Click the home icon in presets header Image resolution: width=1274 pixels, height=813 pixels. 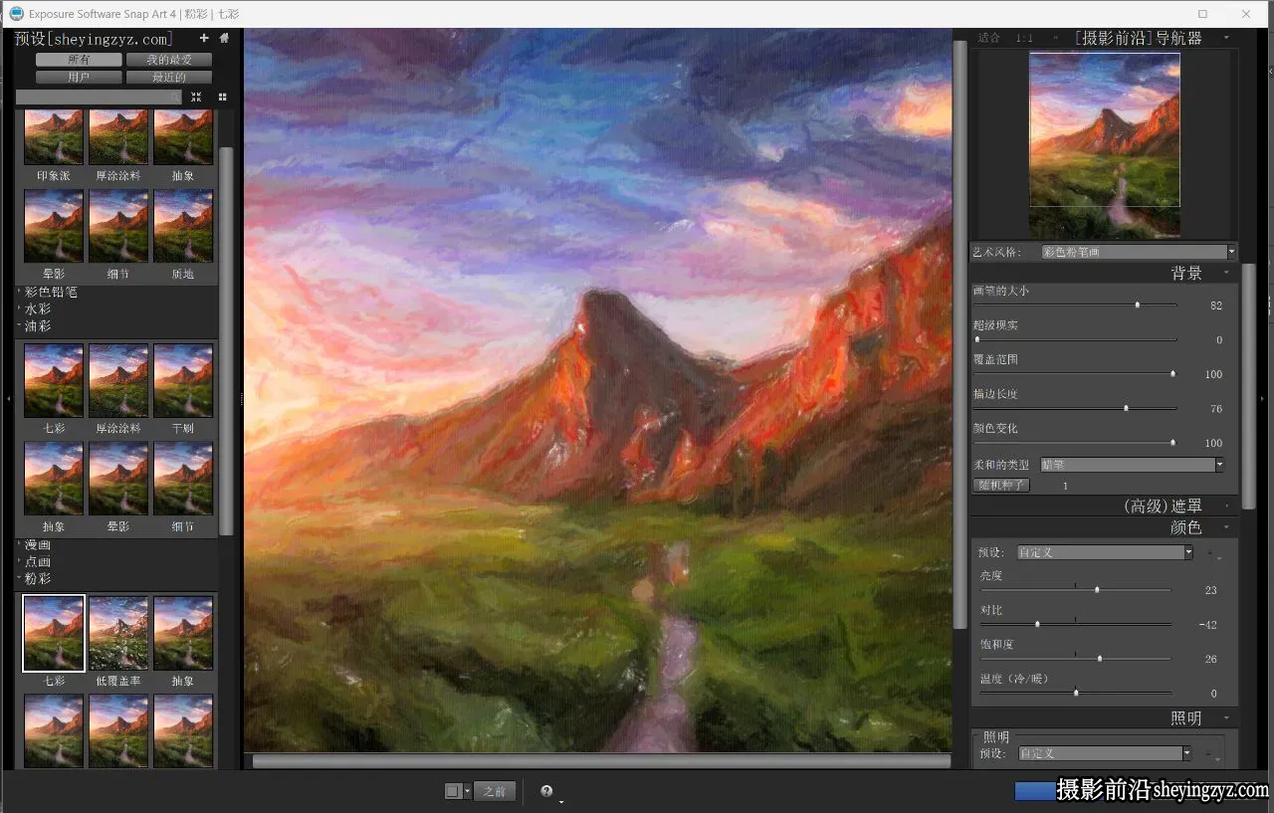point(224,39)
